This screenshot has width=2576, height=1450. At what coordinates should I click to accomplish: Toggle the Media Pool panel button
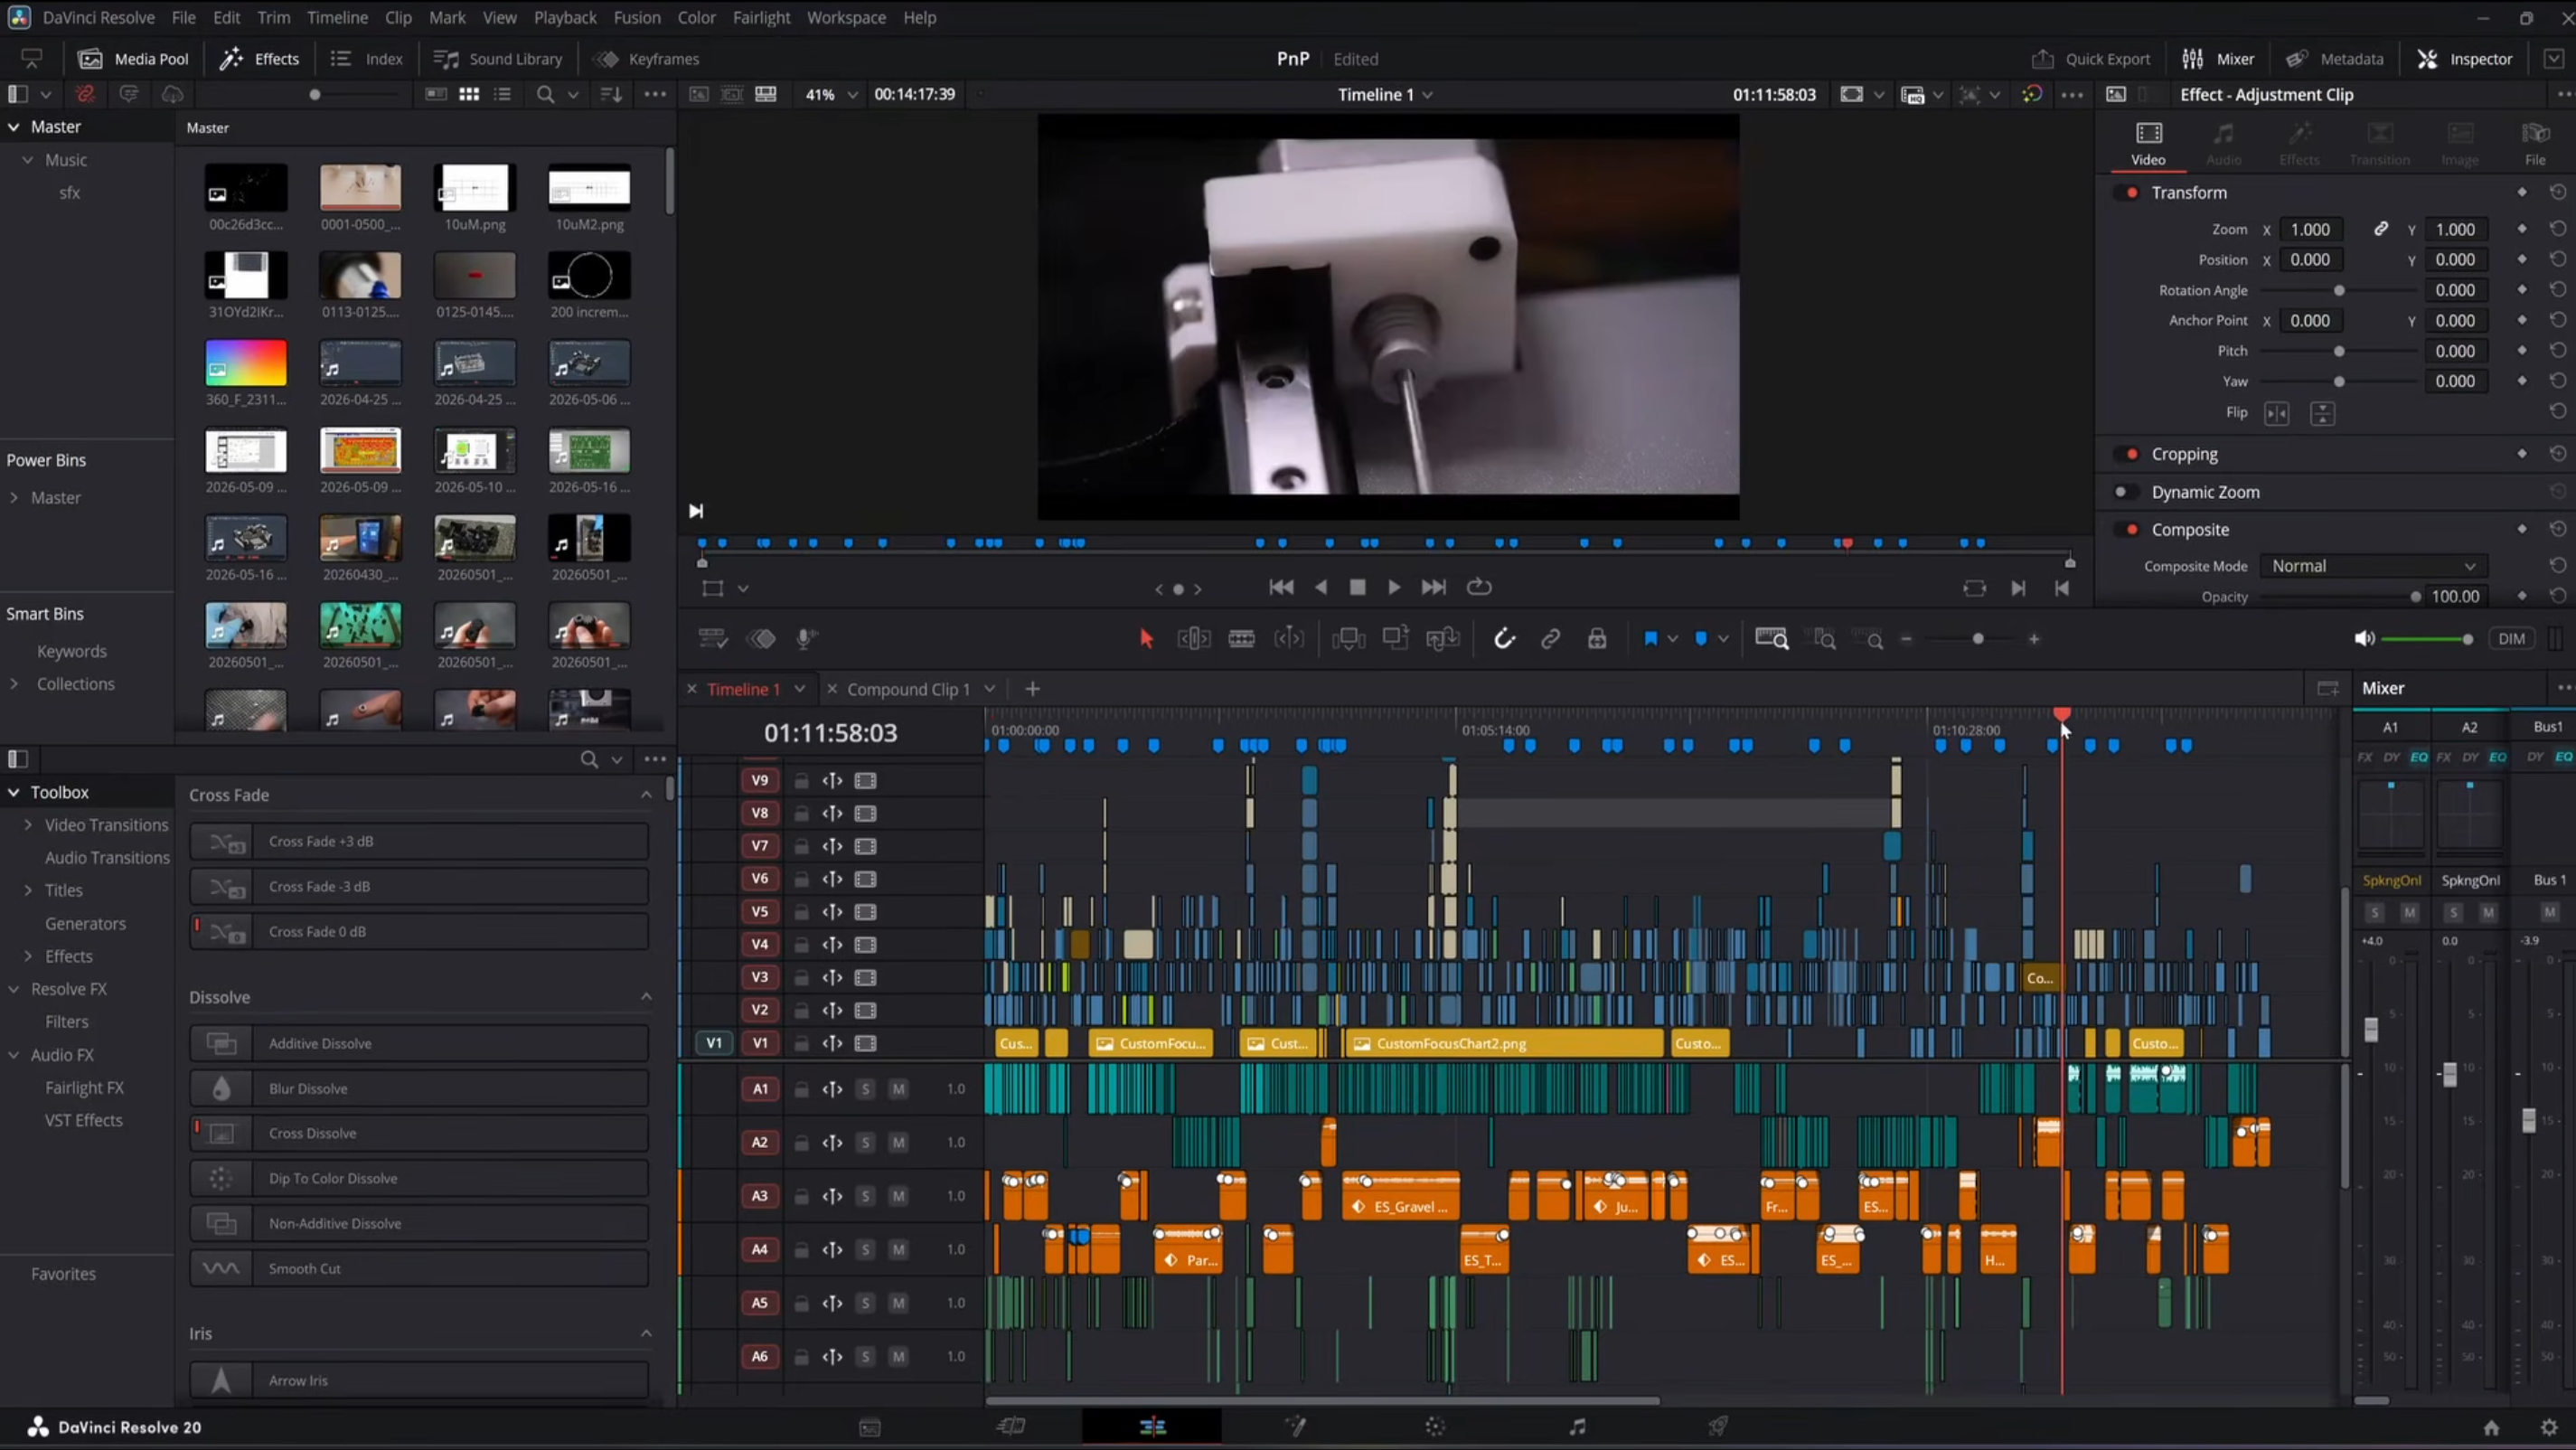click(x=134, y=59)
